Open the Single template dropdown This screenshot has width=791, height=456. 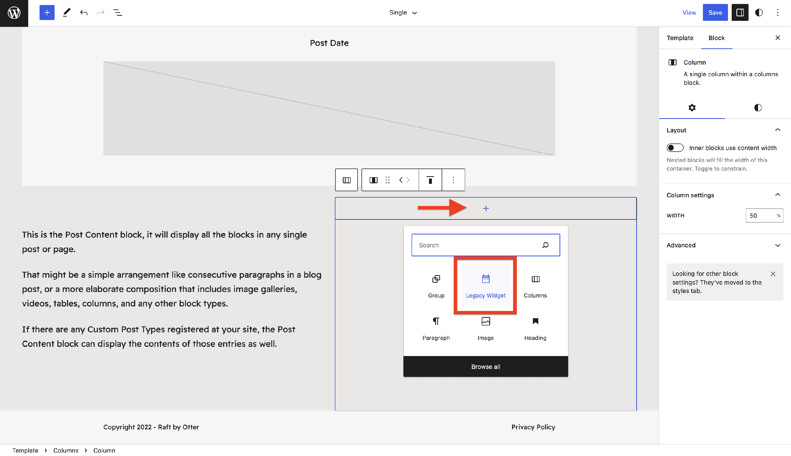pyautogui.click(x=403, y=13)
